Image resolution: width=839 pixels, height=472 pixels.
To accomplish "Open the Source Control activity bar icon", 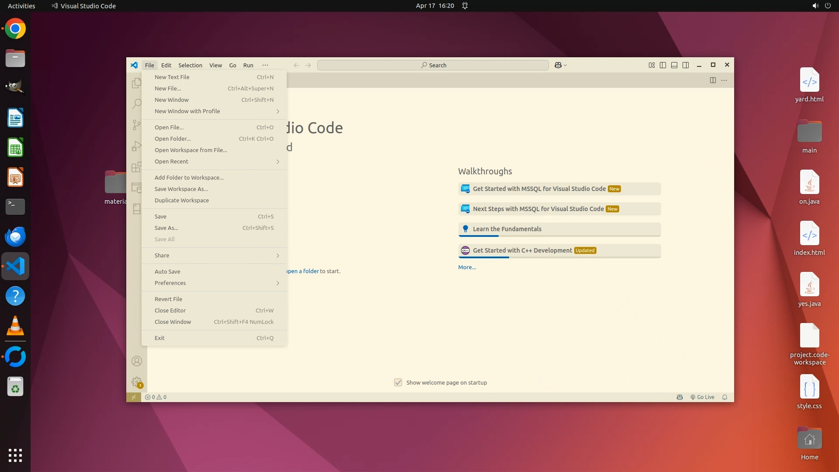I will point(137,125).
